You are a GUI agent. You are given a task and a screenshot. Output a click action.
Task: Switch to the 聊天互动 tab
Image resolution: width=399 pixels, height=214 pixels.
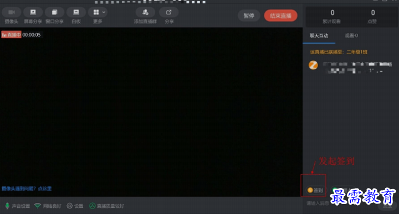point(319,35)
